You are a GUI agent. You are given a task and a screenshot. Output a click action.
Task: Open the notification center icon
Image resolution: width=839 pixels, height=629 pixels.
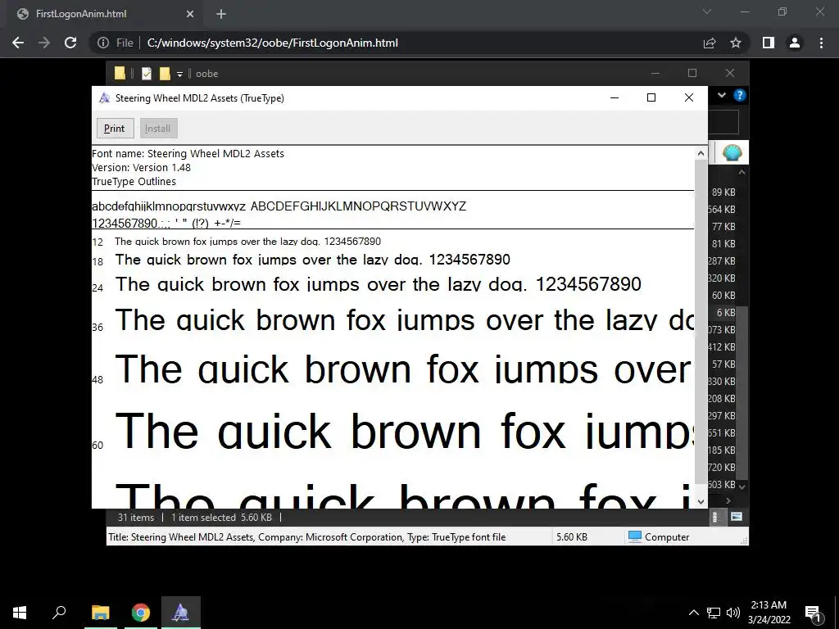(x=814, y=613)
